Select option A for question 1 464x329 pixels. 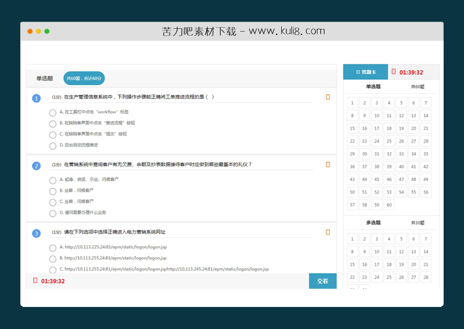pos(53,112)
